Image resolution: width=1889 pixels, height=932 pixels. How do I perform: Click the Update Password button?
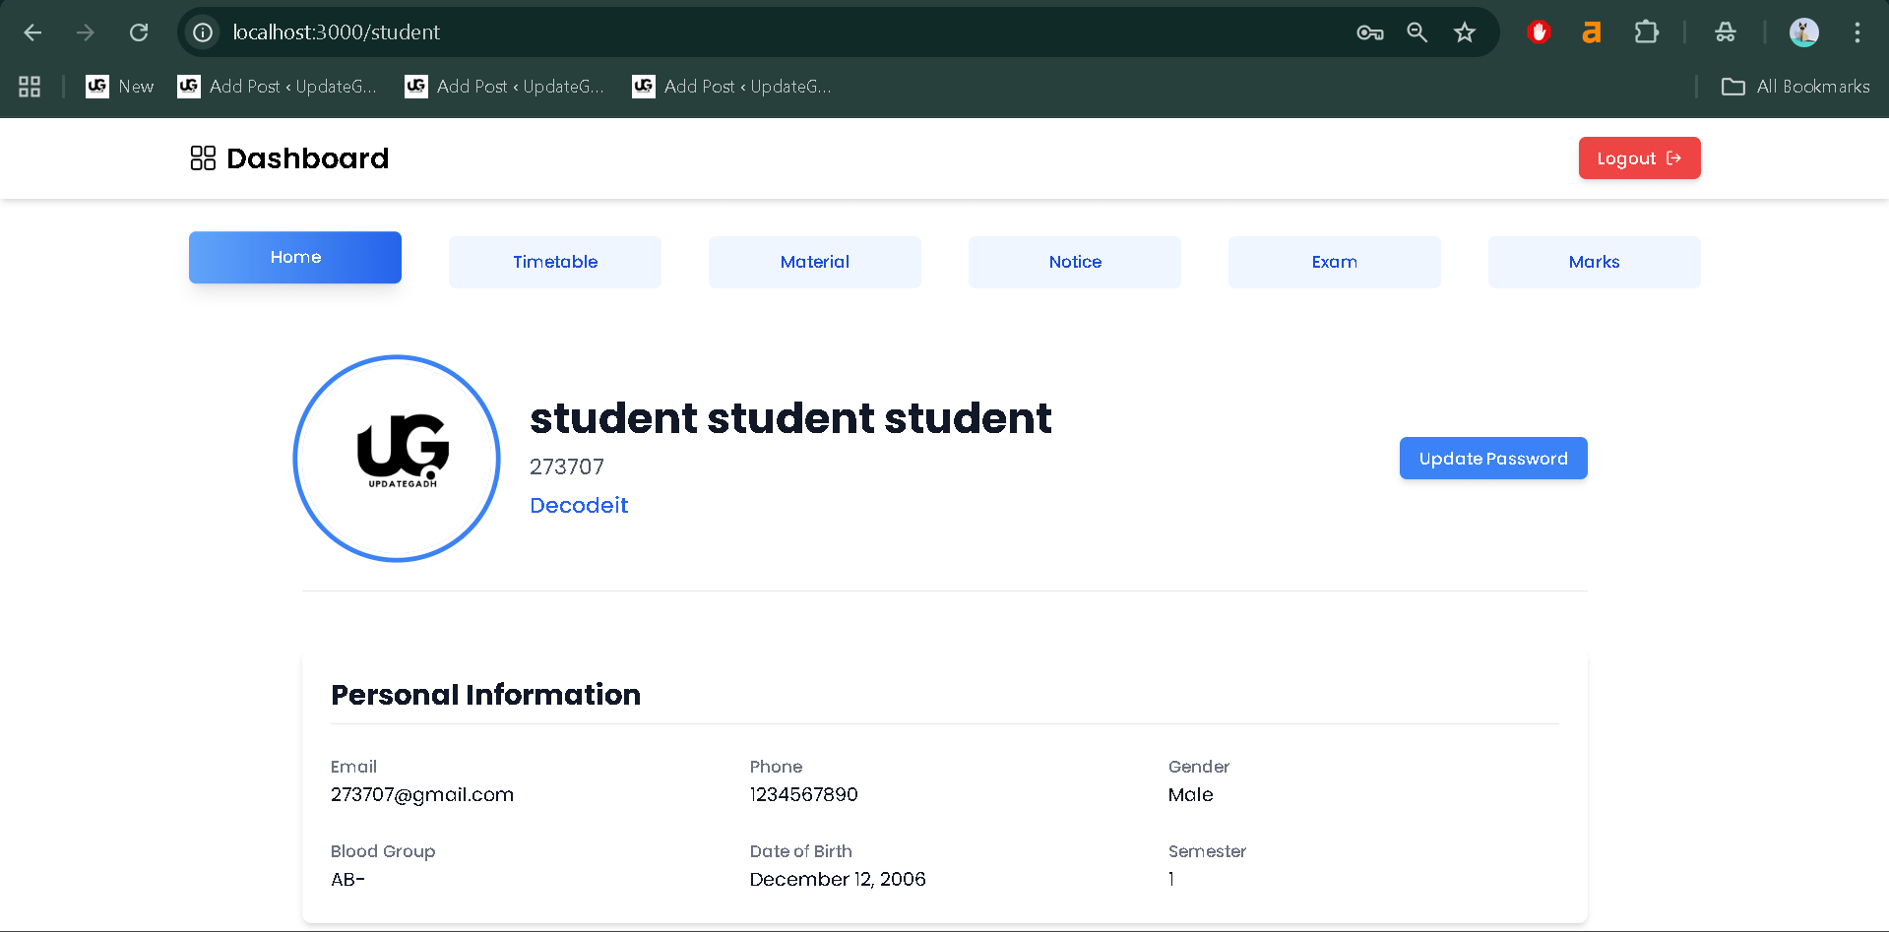click(1492, 458)
